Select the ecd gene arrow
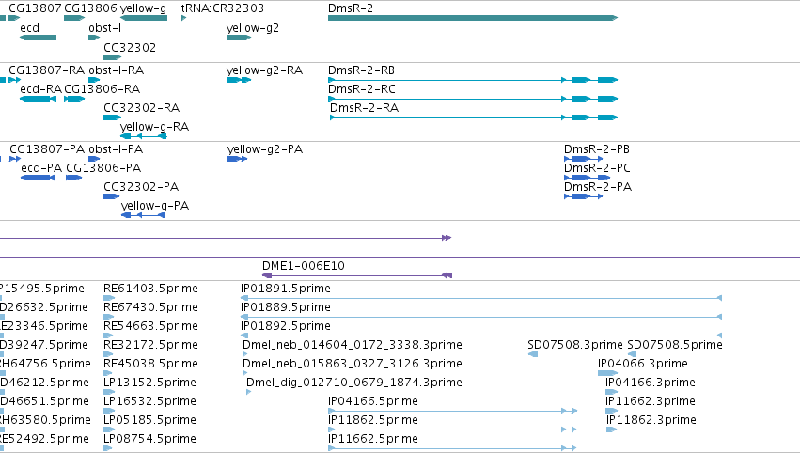The height and width of the screenshot is (453, 800). (39, 38)
